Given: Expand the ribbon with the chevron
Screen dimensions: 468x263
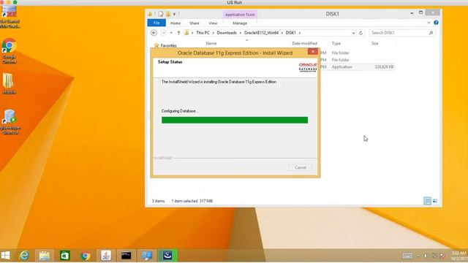Looking at the screenshot, I should pyautogui.click(x=429, y=23).
